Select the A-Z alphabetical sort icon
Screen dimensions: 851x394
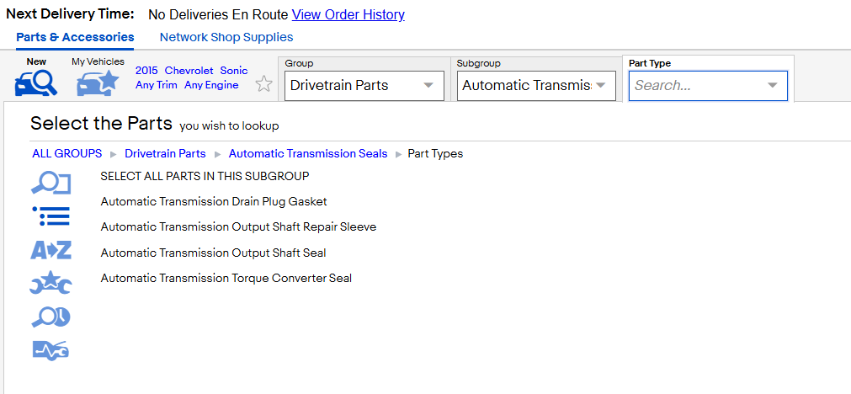point(51,250)
